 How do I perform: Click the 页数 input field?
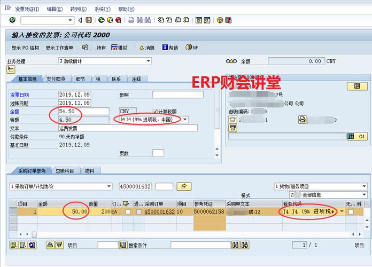tap(158, 153)
